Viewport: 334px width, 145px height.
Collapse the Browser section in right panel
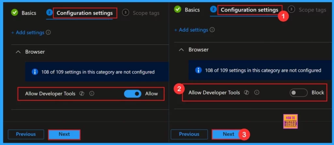[x=181, y=50]
